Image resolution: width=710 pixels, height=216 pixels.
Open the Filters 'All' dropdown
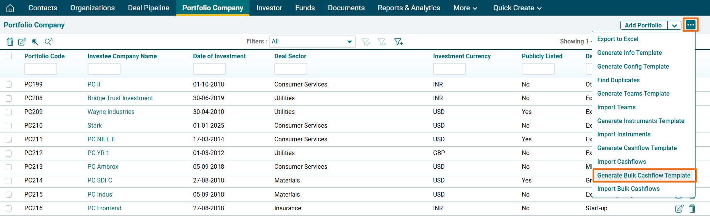pyautogui.click(x=312, y=42)
